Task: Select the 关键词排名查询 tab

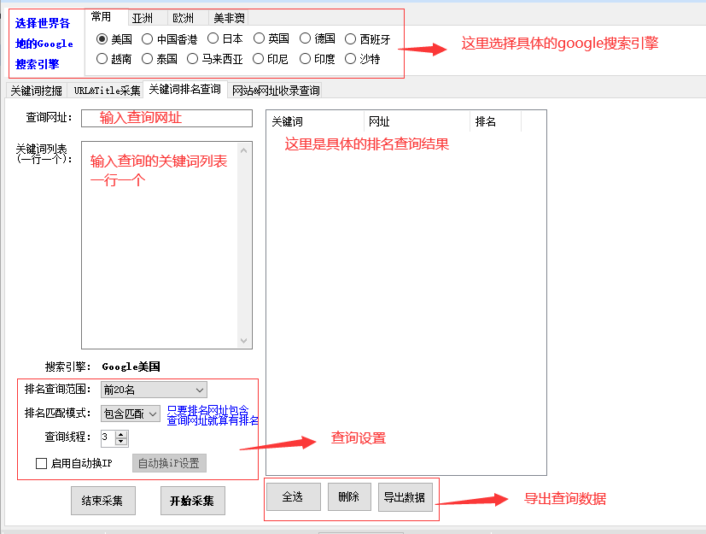Action: tap(185, 89)
